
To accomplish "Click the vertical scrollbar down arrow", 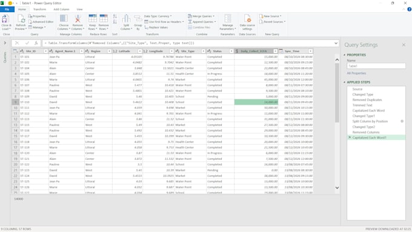I will tap(337, 188).
